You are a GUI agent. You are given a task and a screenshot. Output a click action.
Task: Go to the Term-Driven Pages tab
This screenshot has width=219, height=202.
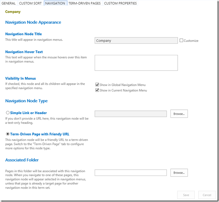pos(84,3)
